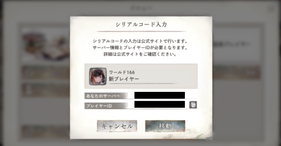Click the キャンセル button
The height and width of the screenshot is (146, 281).
tap(117, 126)
